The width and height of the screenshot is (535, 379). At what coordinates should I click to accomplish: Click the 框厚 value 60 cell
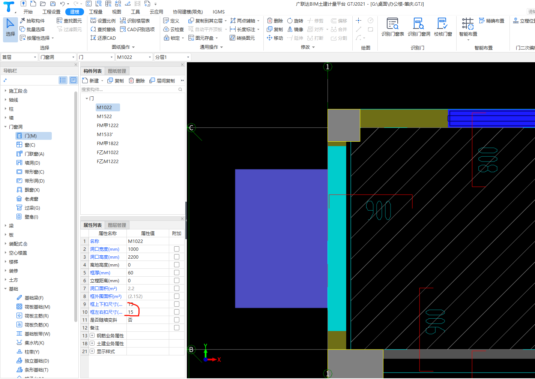click(148, 273)
